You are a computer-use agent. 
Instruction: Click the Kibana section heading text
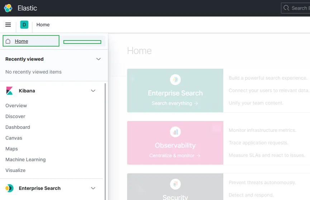(x=27, y=91)
